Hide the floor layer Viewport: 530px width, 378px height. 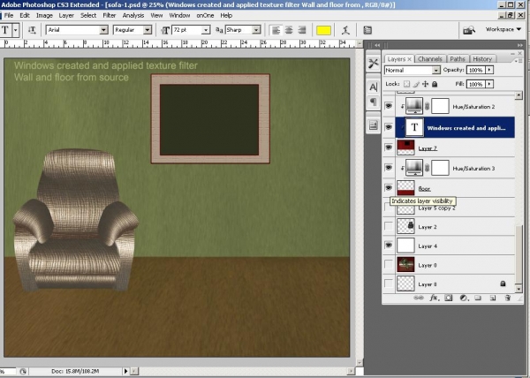[x=389, y=187]
